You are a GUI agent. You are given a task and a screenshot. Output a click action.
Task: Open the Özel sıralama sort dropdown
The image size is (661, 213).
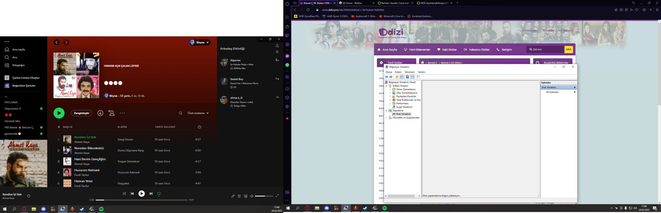click(198, 113)
